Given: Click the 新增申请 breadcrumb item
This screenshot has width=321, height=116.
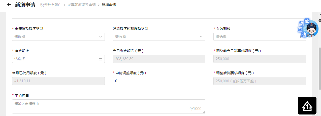Looking at the screenshot, I should click(109, 5).
